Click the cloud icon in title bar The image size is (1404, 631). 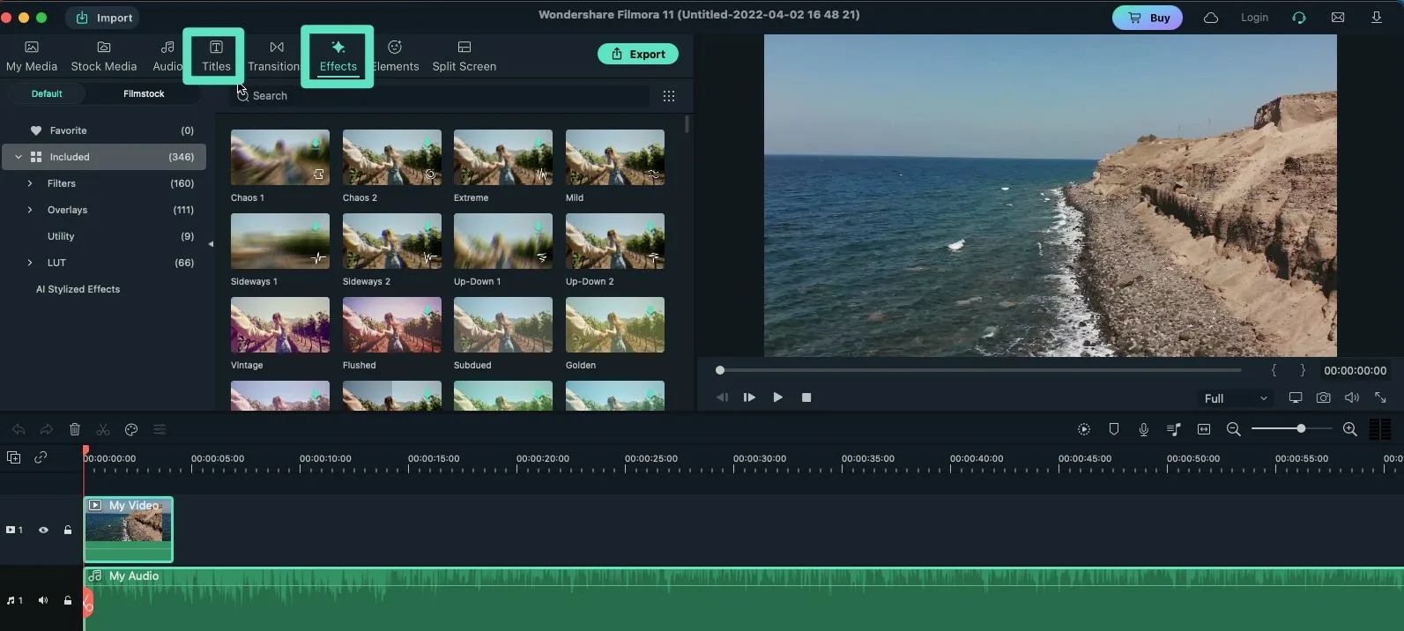pyautogui.click(x=1211, y=18)
